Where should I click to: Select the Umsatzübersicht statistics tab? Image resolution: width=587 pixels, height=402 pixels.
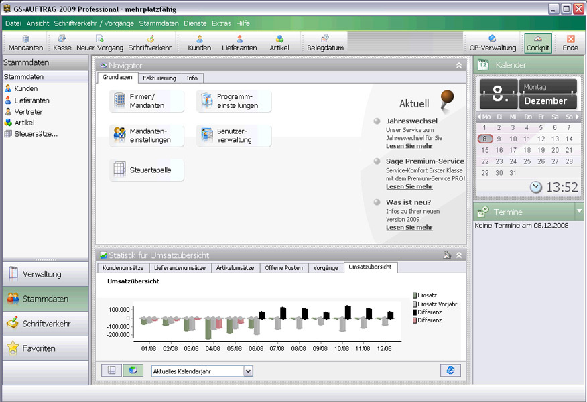(x=371, y=267)
